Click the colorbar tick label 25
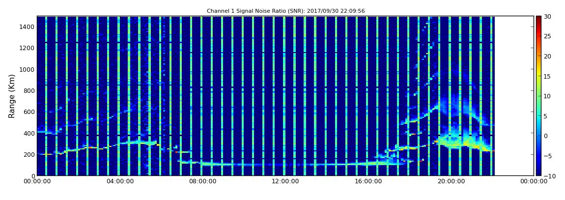The height and width of the screenshot is (200, 565). 548,36
